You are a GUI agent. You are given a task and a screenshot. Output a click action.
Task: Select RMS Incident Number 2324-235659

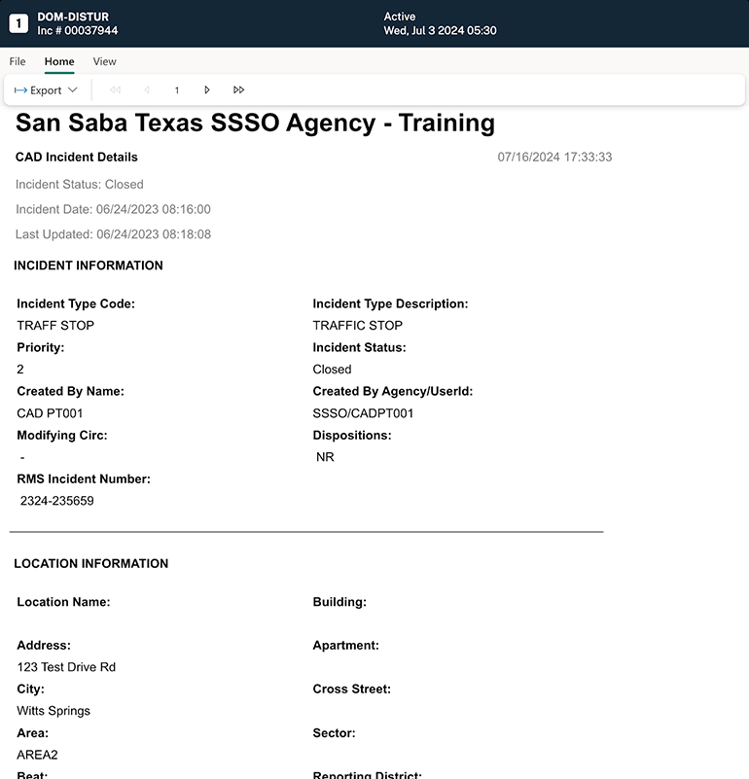(57, 501)
